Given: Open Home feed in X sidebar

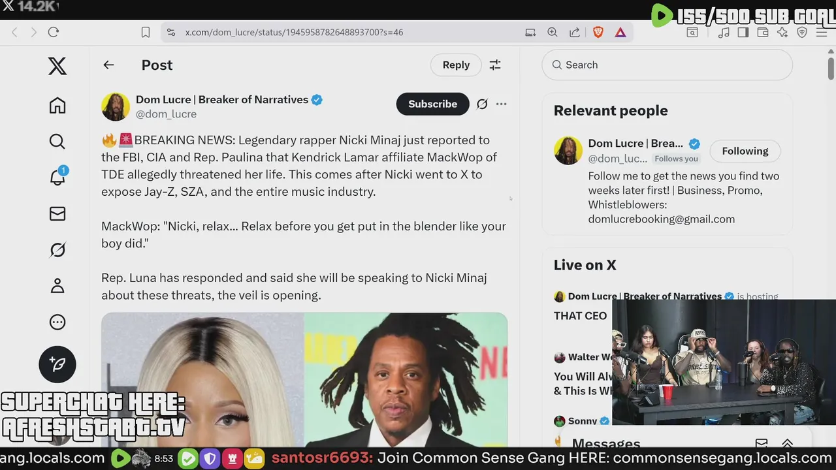Looking at the screenshot, I should [x=57, y=106].
